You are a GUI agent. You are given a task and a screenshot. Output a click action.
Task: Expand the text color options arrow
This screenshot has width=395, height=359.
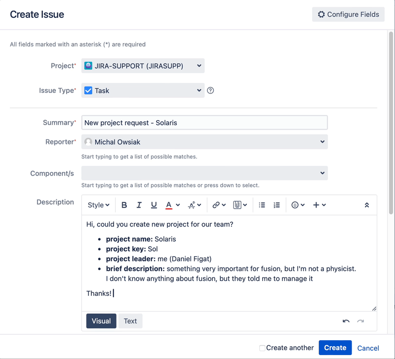(x=178, y=205)
